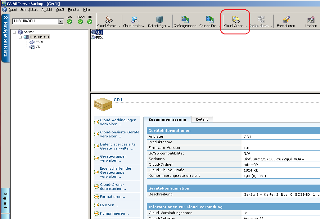This screenshot has height=219, width=320.
Task: Collapse the Server tree node
Action: pos(15,32)
